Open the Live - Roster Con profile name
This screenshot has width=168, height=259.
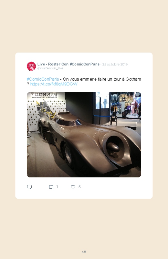[53, 64]
